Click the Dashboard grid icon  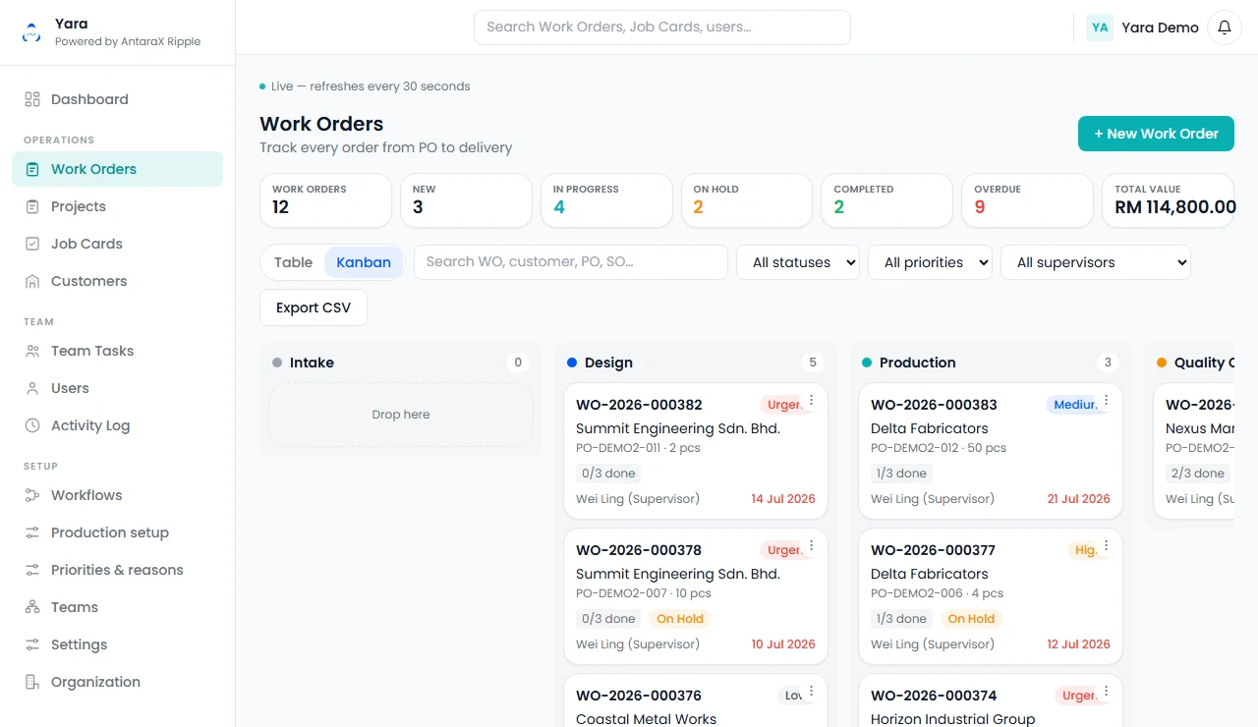click(32, 99)
